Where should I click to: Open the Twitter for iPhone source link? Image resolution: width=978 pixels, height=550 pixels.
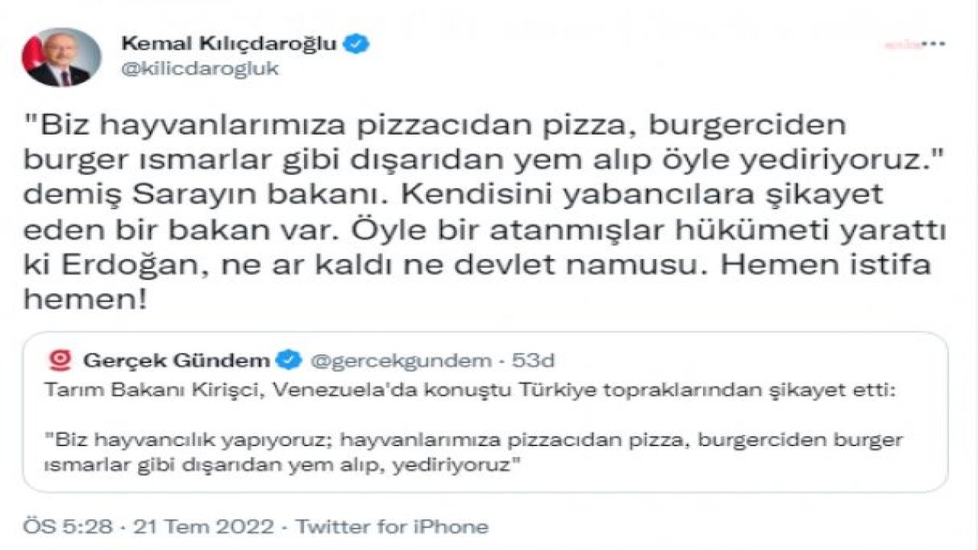tap(392, 526)
